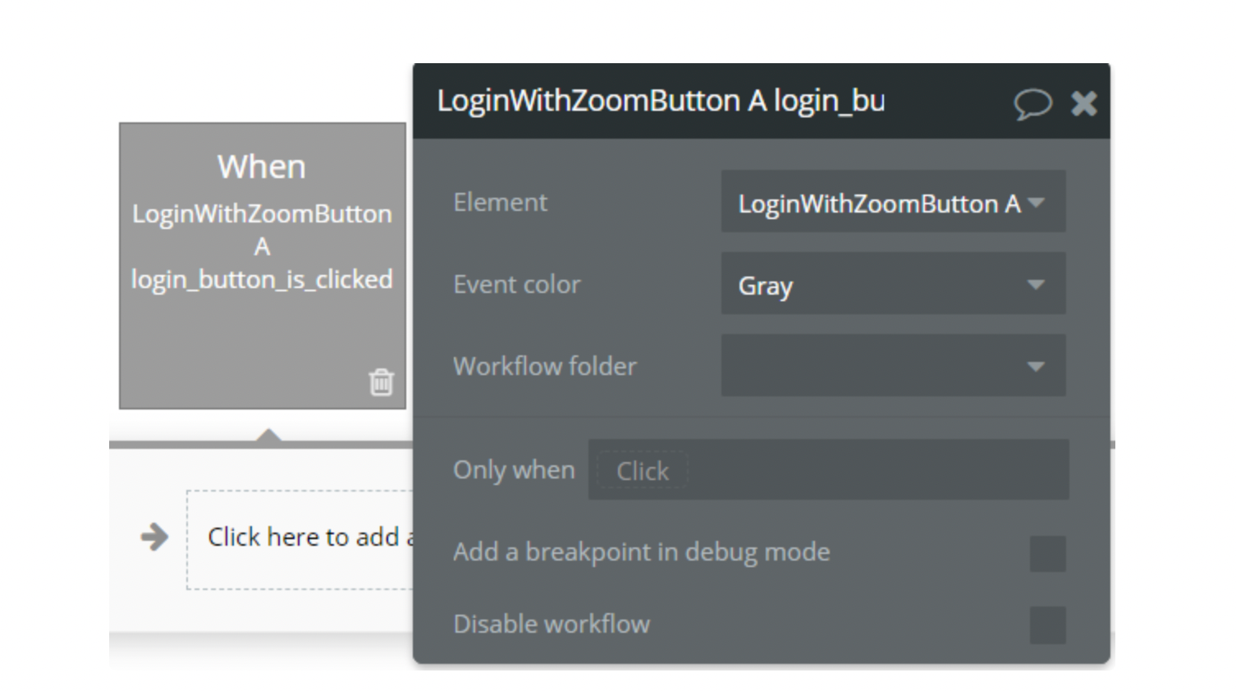
Task: Open the comment bubble in panel header
Action: point(1032,104)
